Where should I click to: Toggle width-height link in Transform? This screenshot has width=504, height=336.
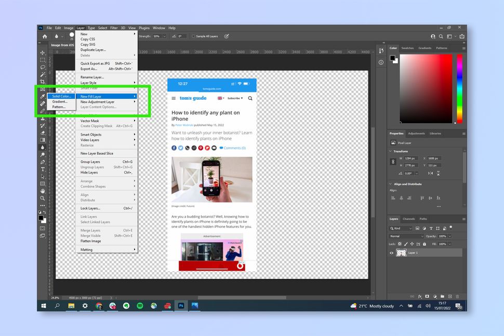(393, 162)
